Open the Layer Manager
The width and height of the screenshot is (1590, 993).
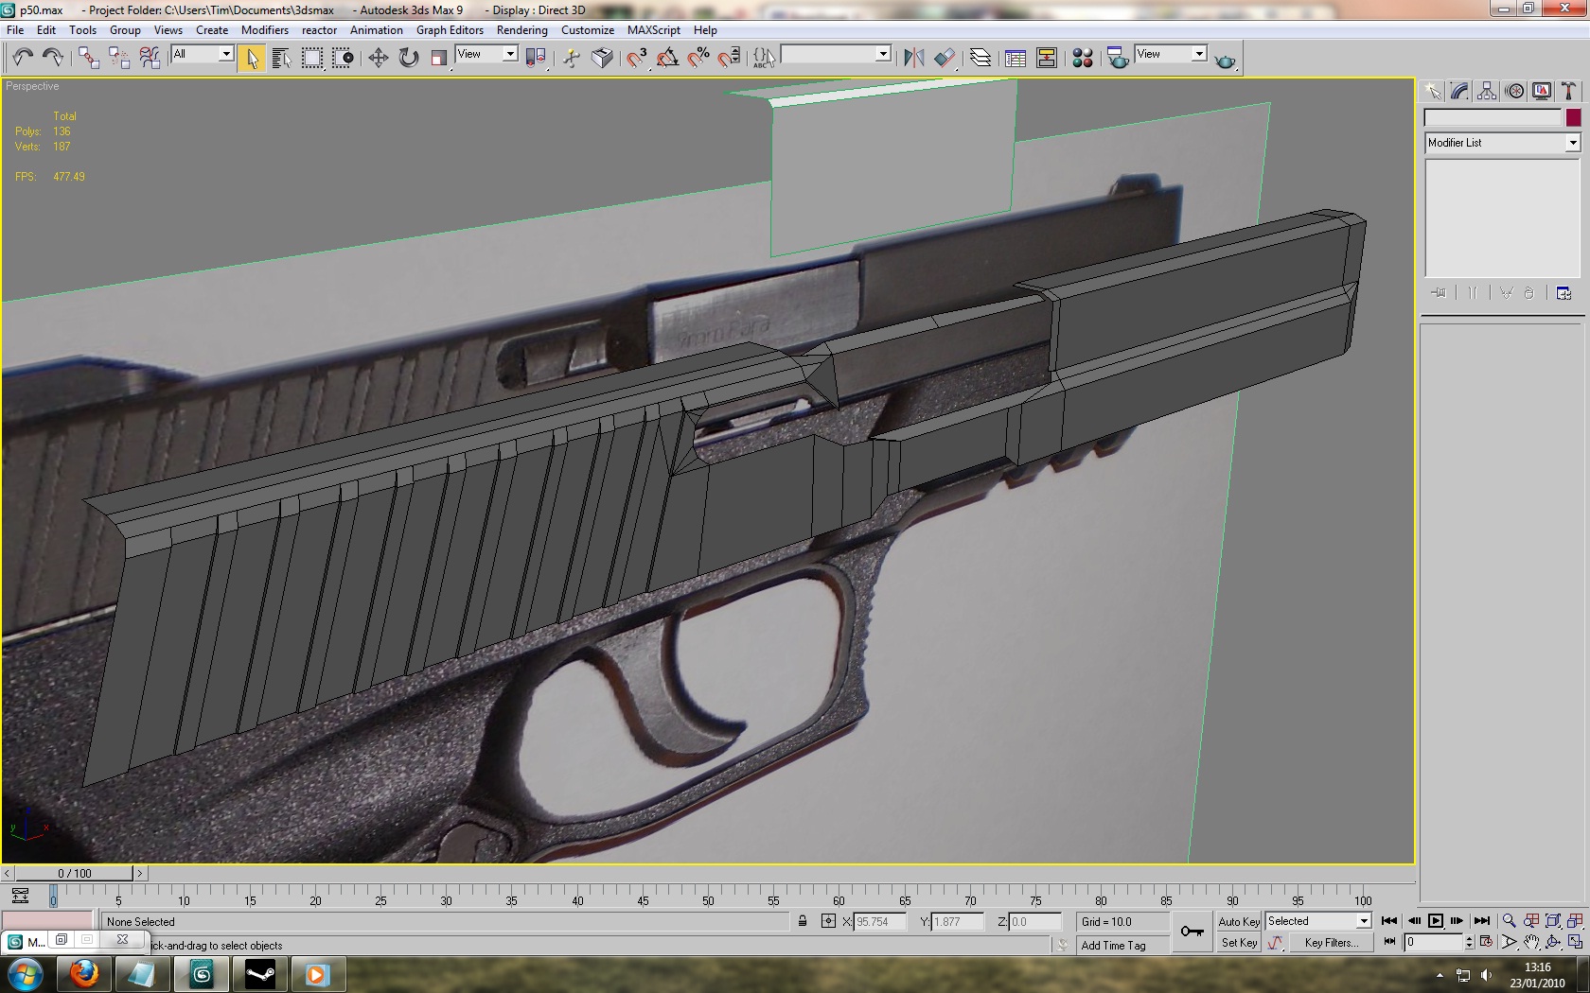[x=980, y=59]
